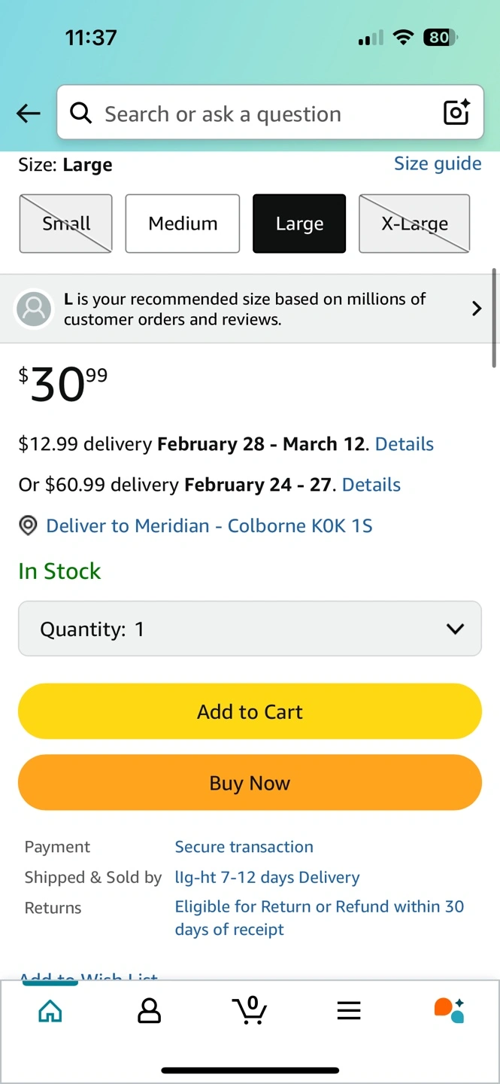Tap the magnifying glass search icon

tap(80, 113)
